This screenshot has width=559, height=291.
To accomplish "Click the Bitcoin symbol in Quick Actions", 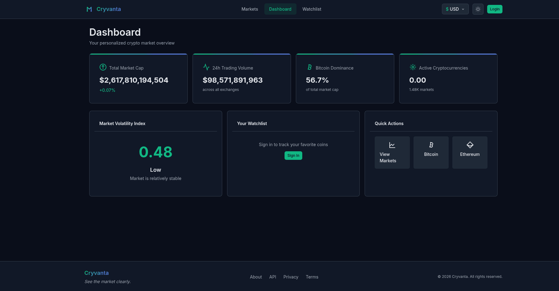I will [x=431, y=145].
